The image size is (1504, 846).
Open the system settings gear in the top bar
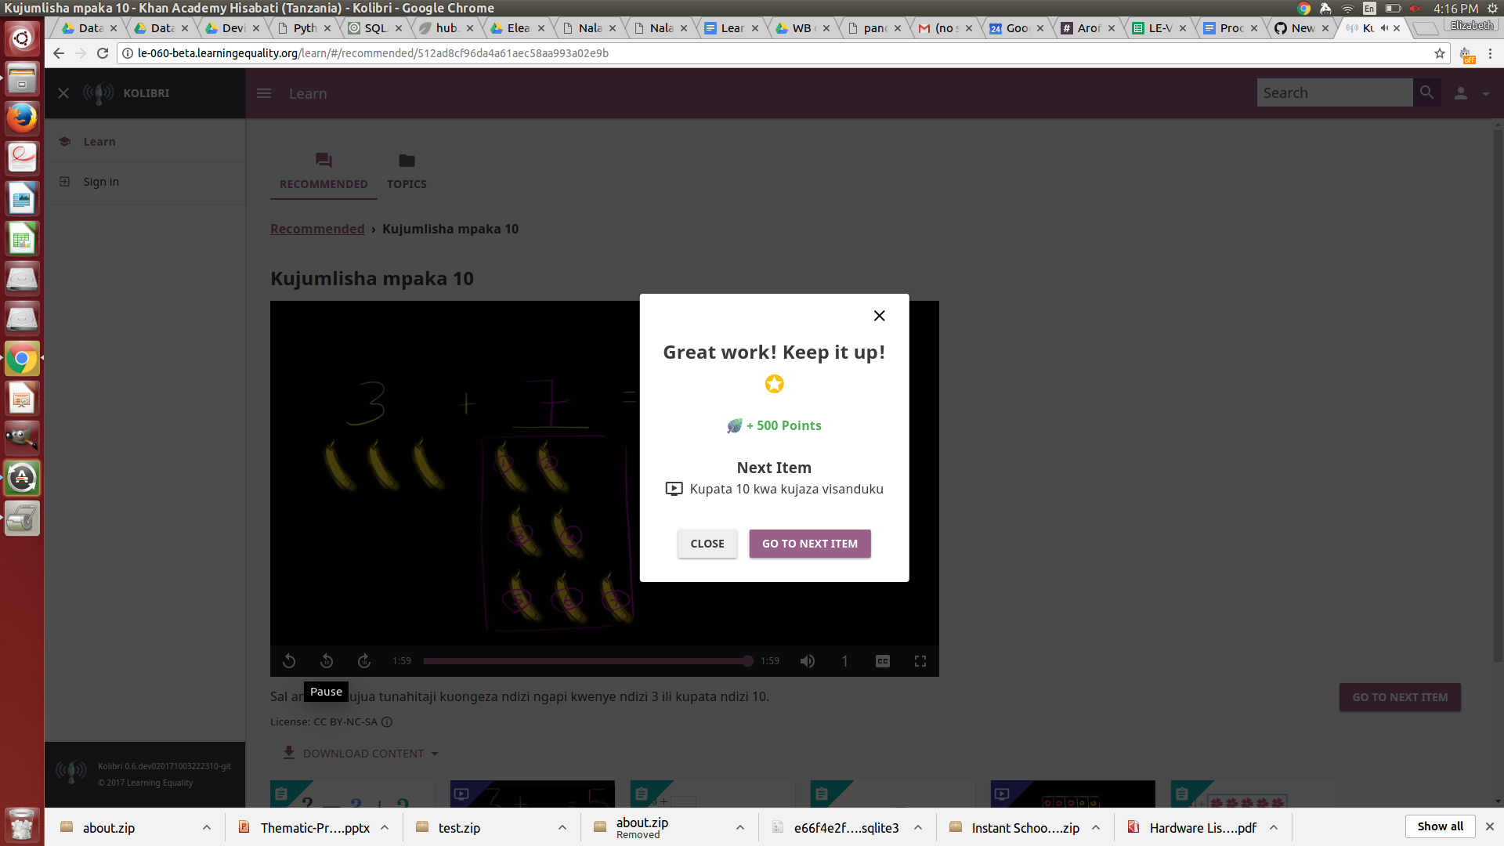(1493, 8)
